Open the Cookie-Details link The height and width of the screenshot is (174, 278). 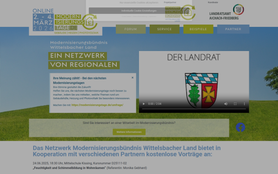point(126,17)
